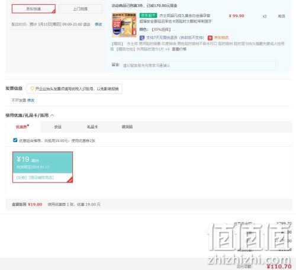Click 修改 next to delivery time
296x270 pixels.
point(98,24)
